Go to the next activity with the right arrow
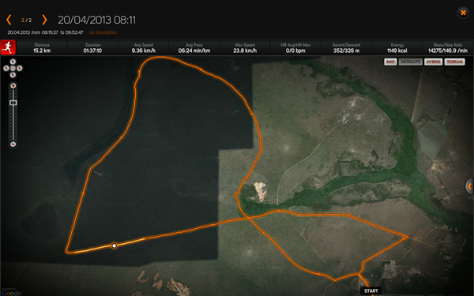The height and width of the screenshot is (296, 474). pyautogui.click(x=44, y=20)
